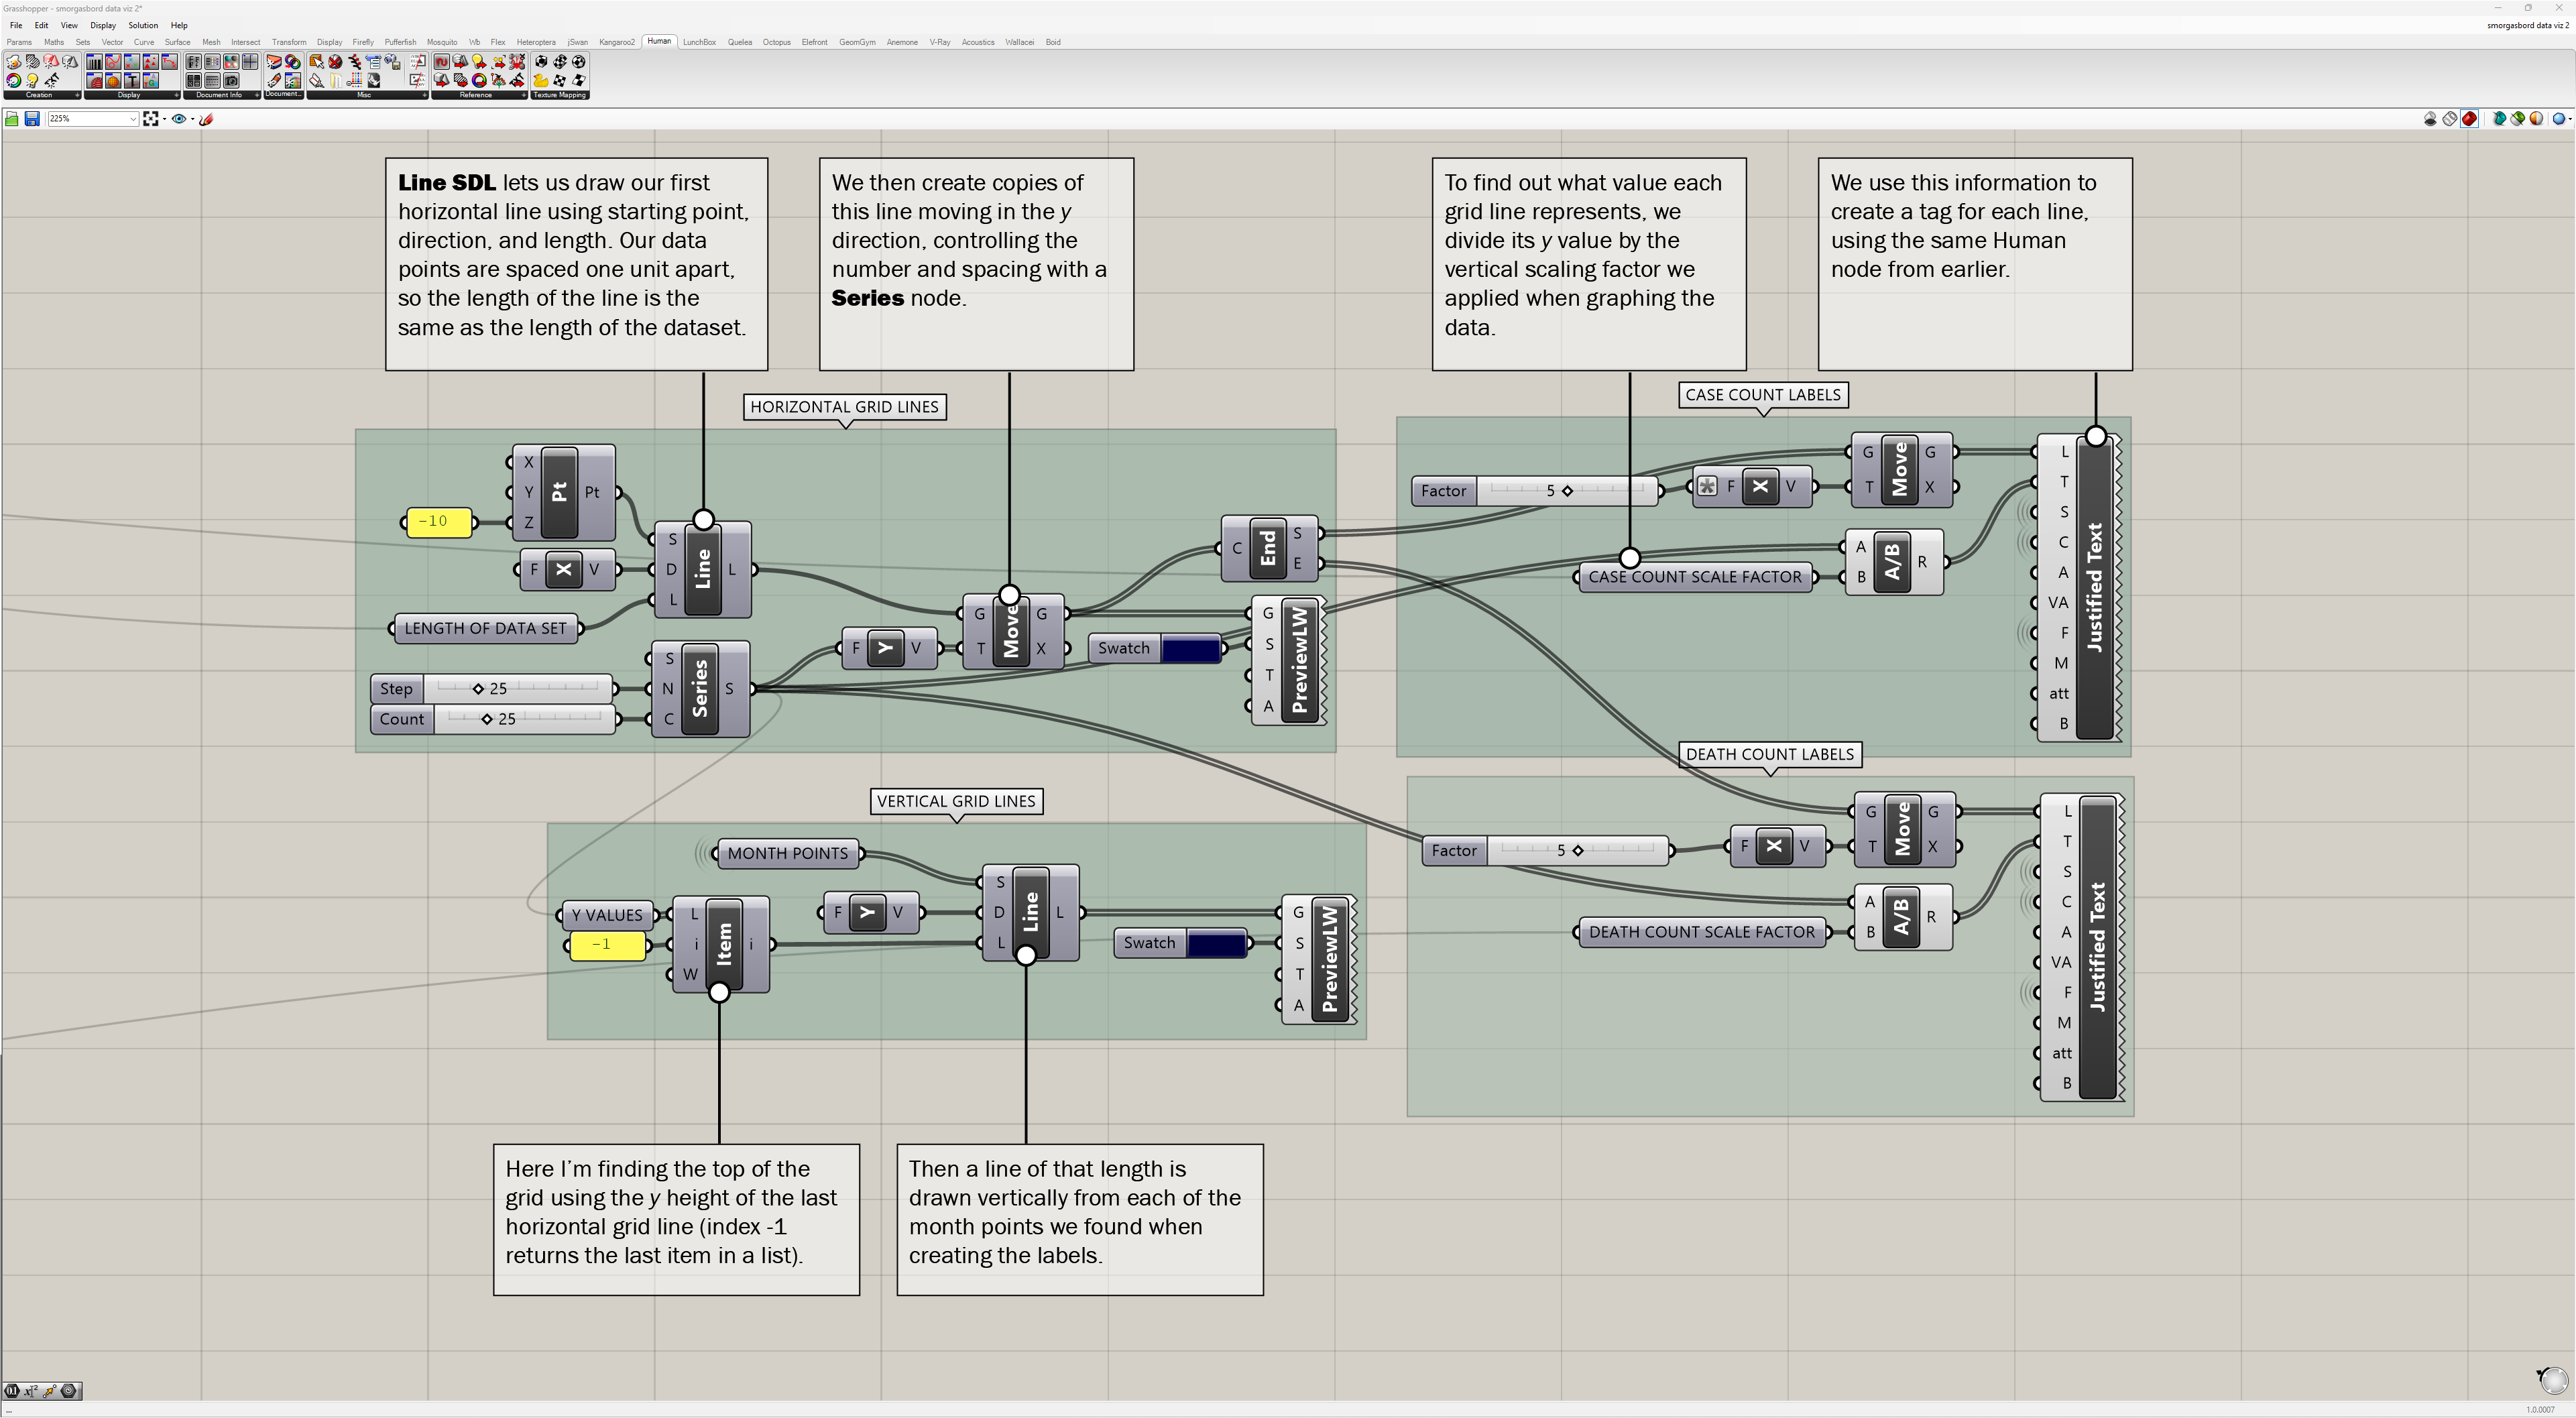
Task: Click the yellow rubber duck icon
Action: [541, 81]
